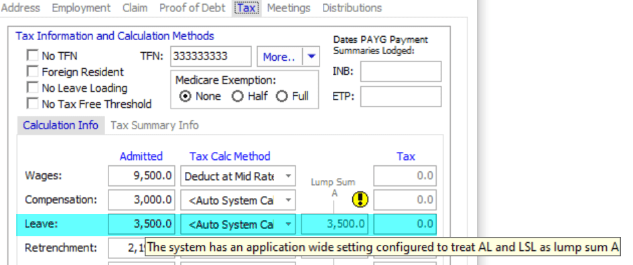Open the Distributions tab
This screenshot has height=265, width=633.
click(352, 7)
